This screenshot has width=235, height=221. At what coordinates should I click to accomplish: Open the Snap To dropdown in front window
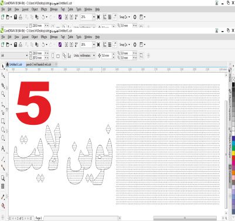tap(125, 45)
